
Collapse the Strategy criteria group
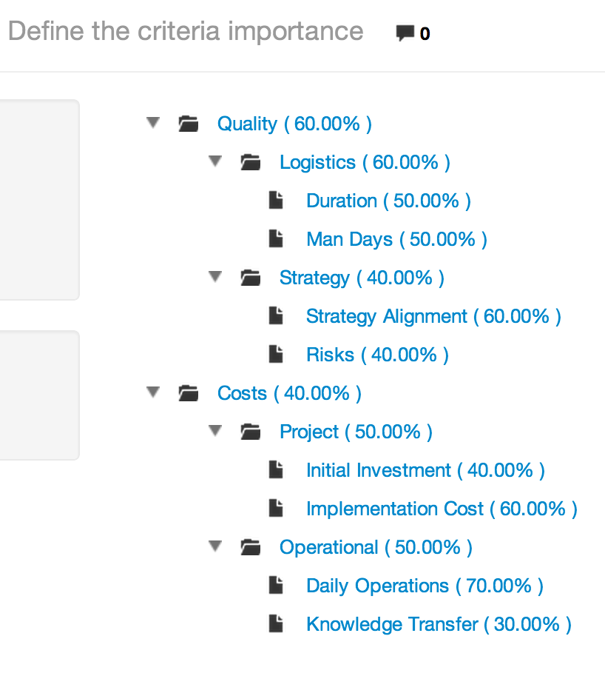click(214, 277)
